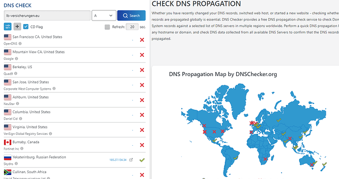
Task: Click info icon for VeriSign Global Registry Services
Action: [x=51, y=134]
